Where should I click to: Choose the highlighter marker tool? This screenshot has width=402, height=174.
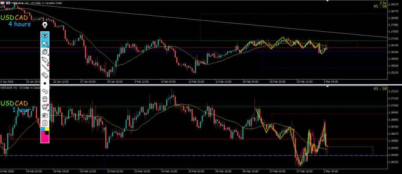(45, 59)
